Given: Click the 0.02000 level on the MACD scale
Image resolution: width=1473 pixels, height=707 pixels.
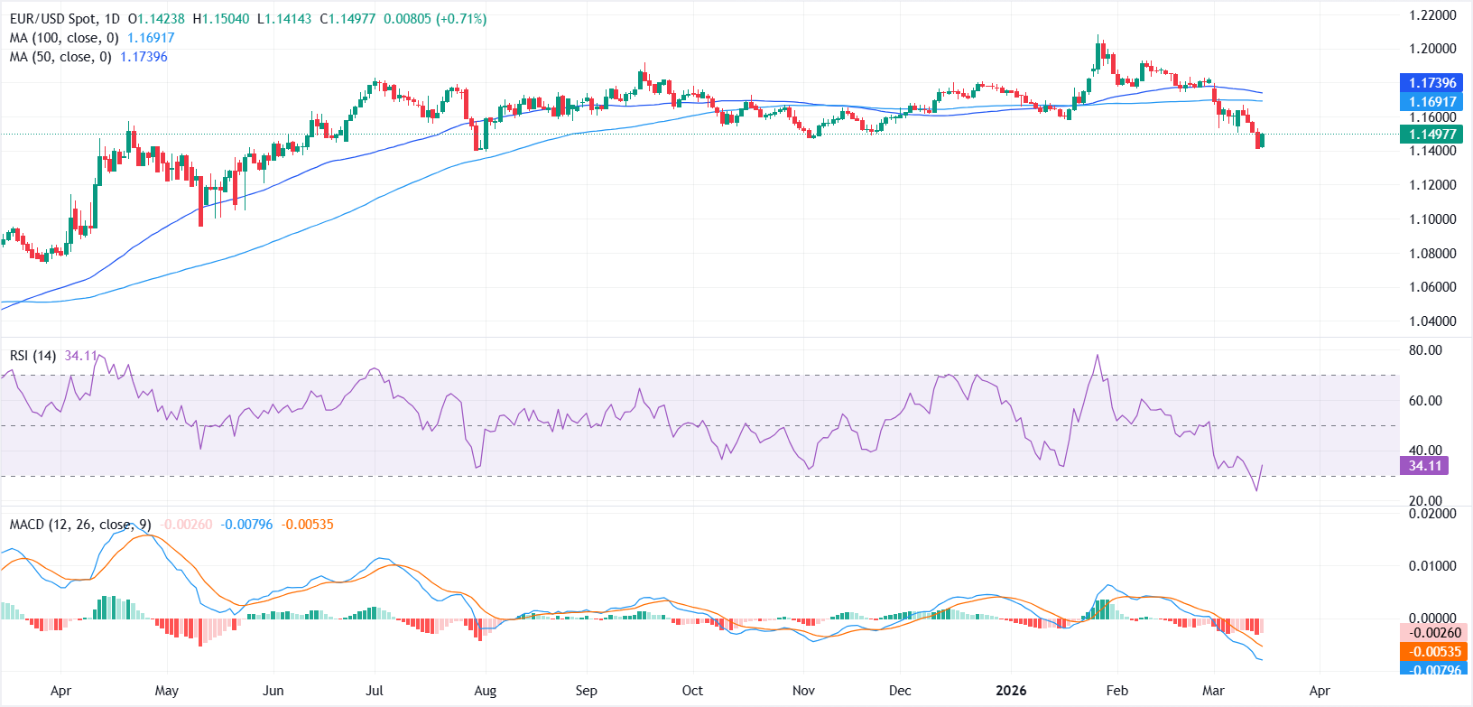Looking at the screenshot, I should tap(1432, 514).
